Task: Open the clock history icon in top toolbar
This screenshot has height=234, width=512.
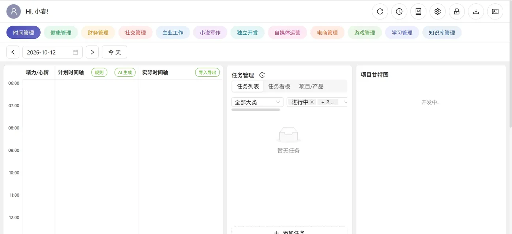Action: tap(399, 11)
